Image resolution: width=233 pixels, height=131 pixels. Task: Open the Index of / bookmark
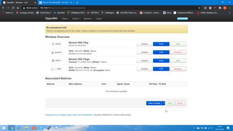8,13
